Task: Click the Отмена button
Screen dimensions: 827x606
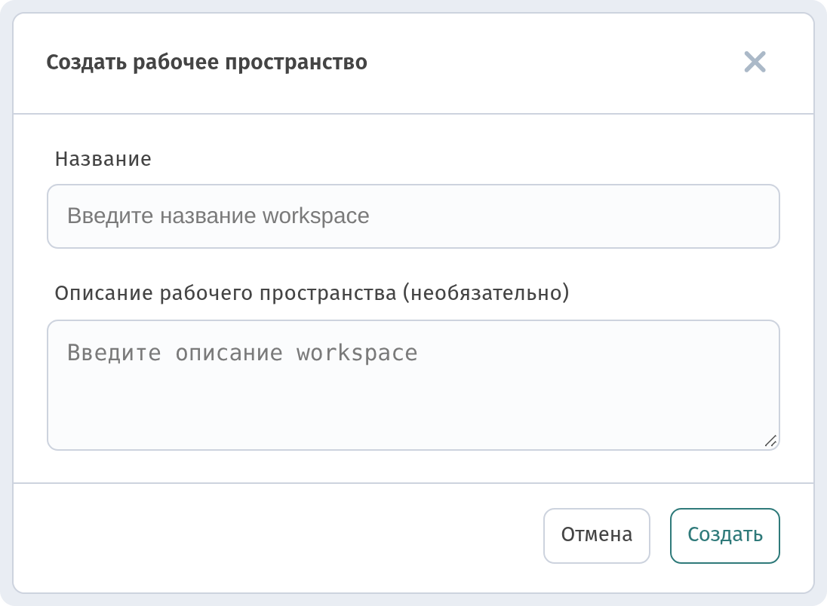Action: pyautogui.click(x=597, y=535)
